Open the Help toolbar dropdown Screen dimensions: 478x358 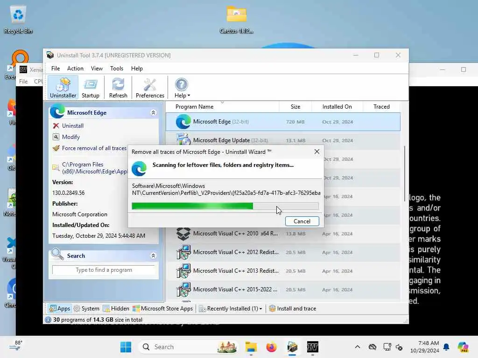[x=182, y=88]
